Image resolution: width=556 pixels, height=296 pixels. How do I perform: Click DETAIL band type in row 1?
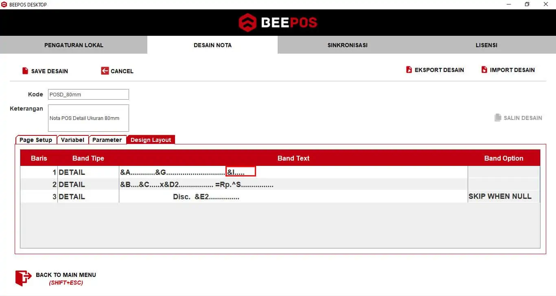pyautogui.click(x=88, y=172)
